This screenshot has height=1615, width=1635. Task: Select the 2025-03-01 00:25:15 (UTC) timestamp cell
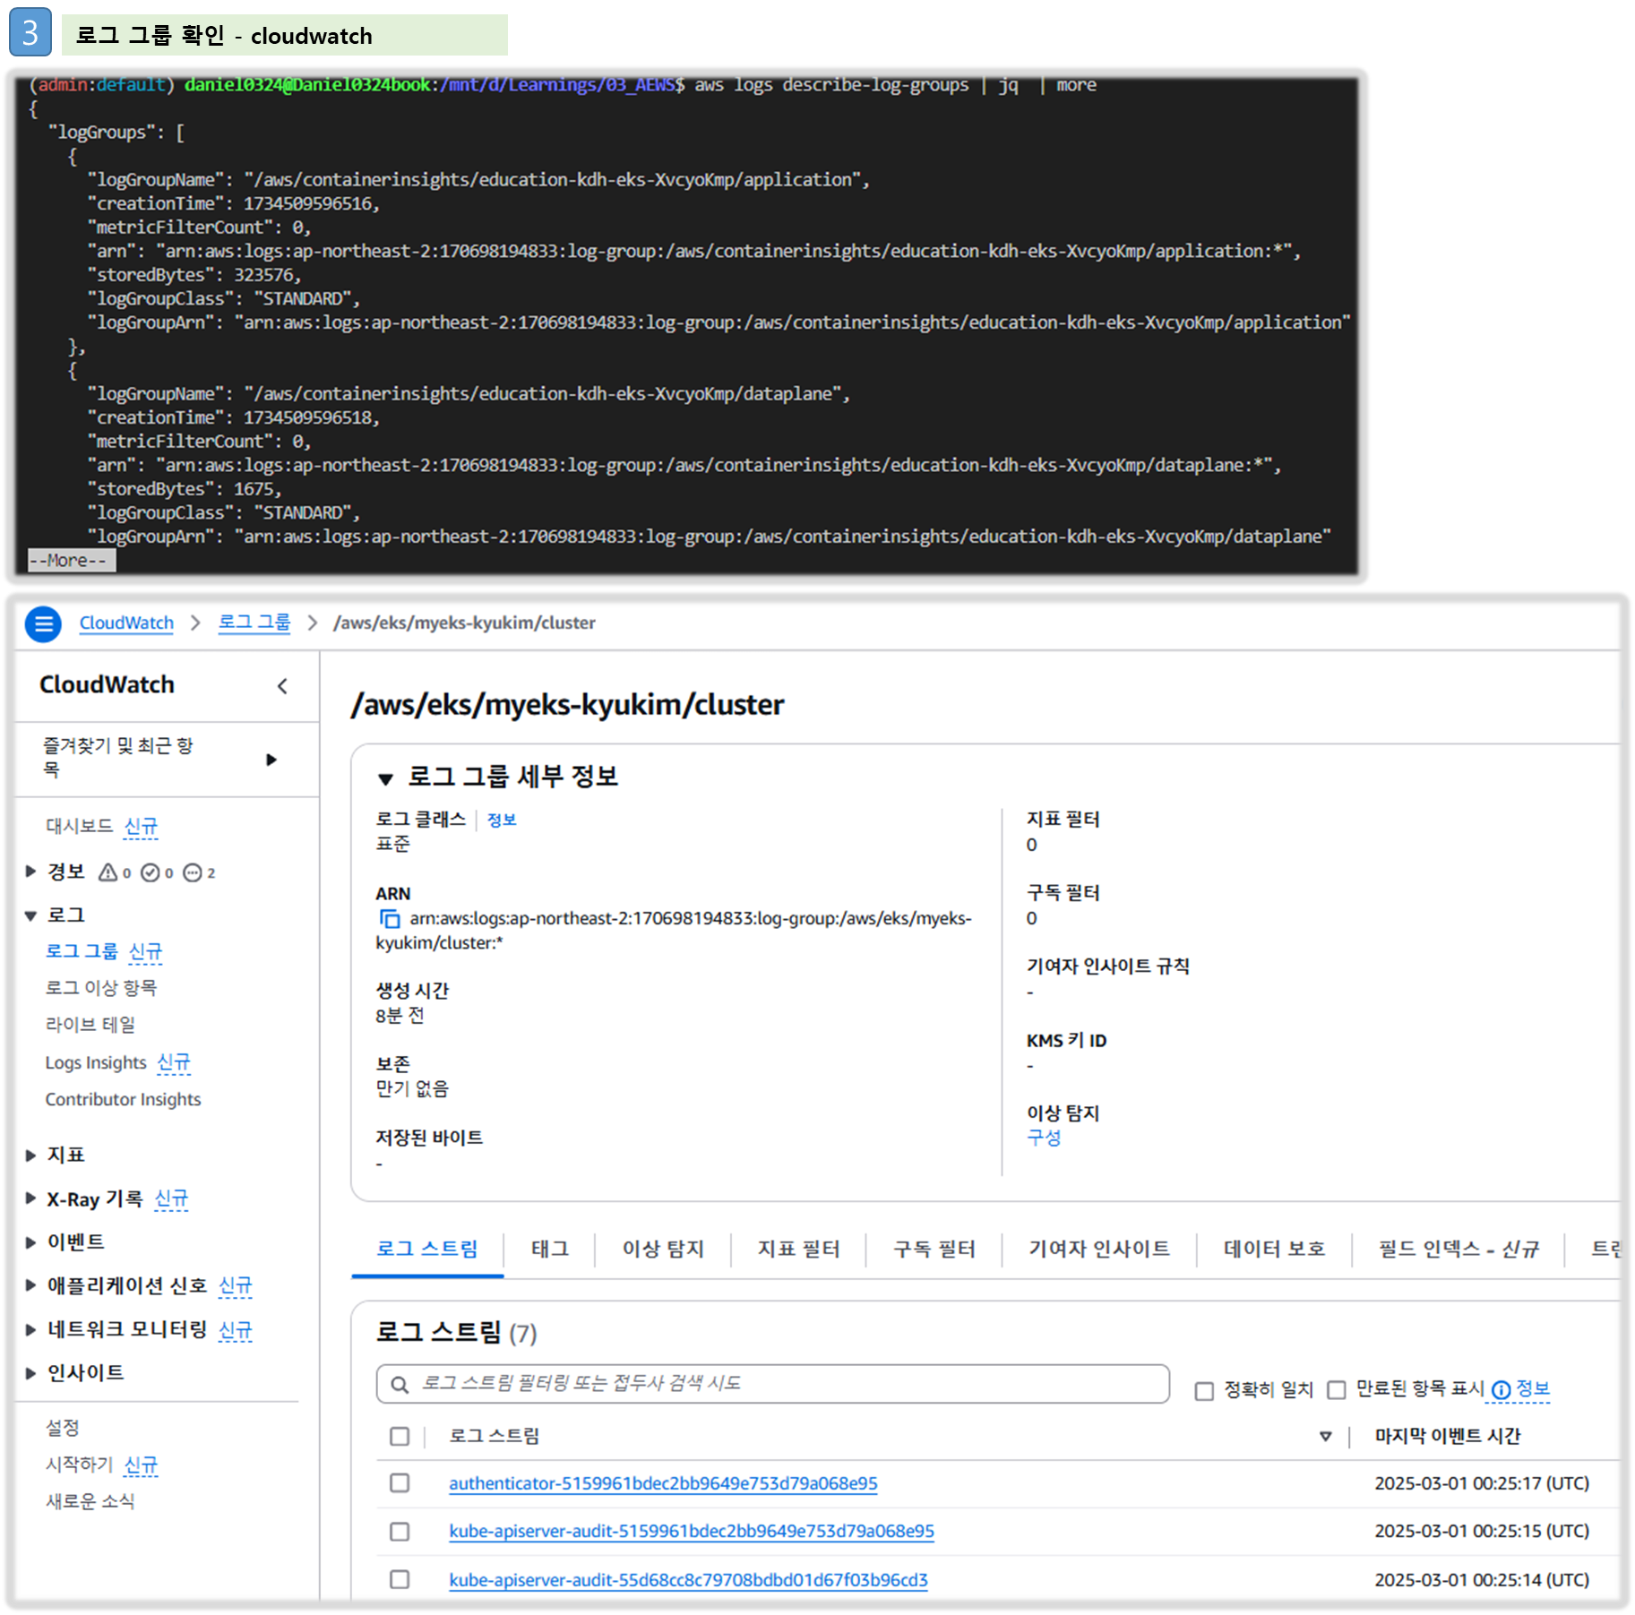click(x=1482, y=1532)
